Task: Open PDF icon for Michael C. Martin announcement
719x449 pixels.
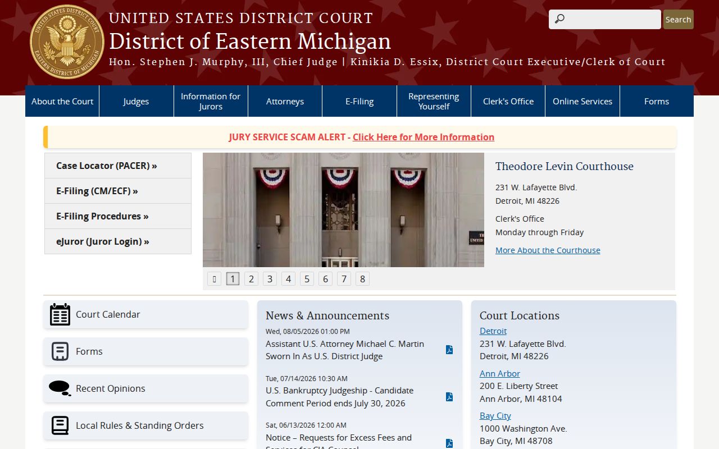Action: pos(449,350)
